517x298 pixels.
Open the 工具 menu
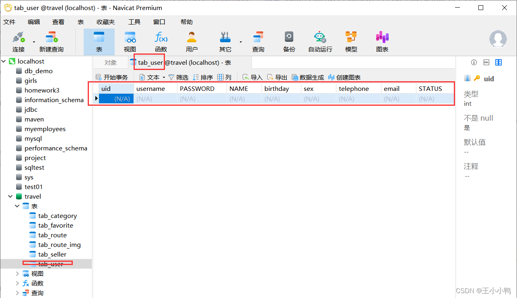pyautogui.click(x=134, y=22)
